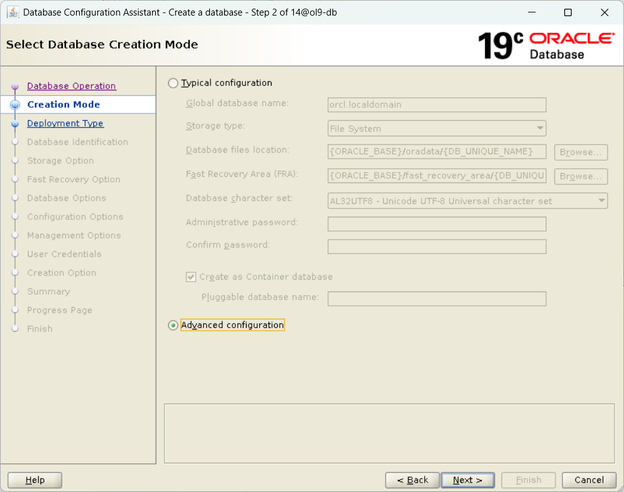Click the Database files location field
This screenshot has width=624, height=492.
[437, 152]
